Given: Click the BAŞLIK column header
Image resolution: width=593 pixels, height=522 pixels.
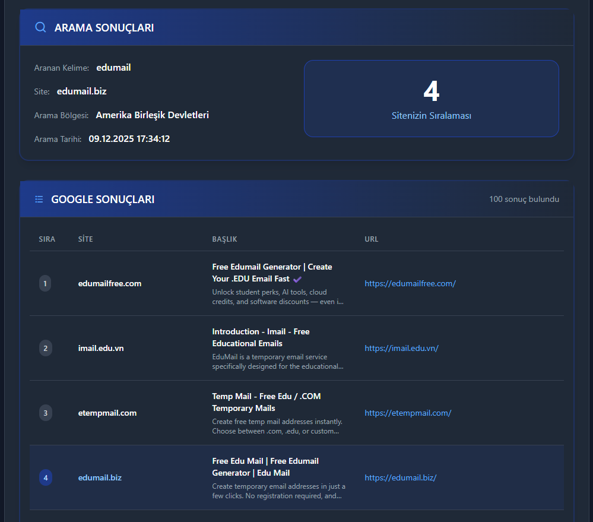Looking at the screenshot, I should (224, 239).
